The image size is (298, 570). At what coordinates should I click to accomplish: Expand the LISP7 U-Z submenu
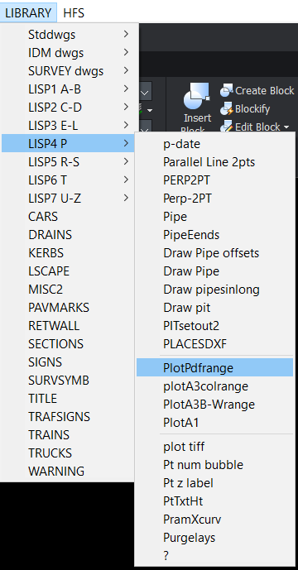pos(70,199)
